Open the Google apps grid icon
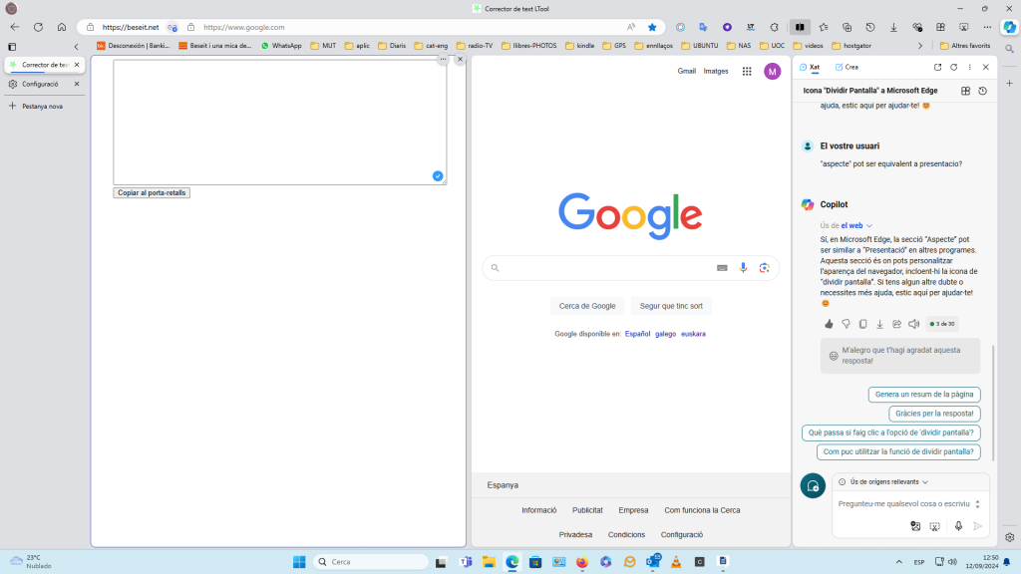The width and height of the screenshot is (1021, 574). coord(747,72)
